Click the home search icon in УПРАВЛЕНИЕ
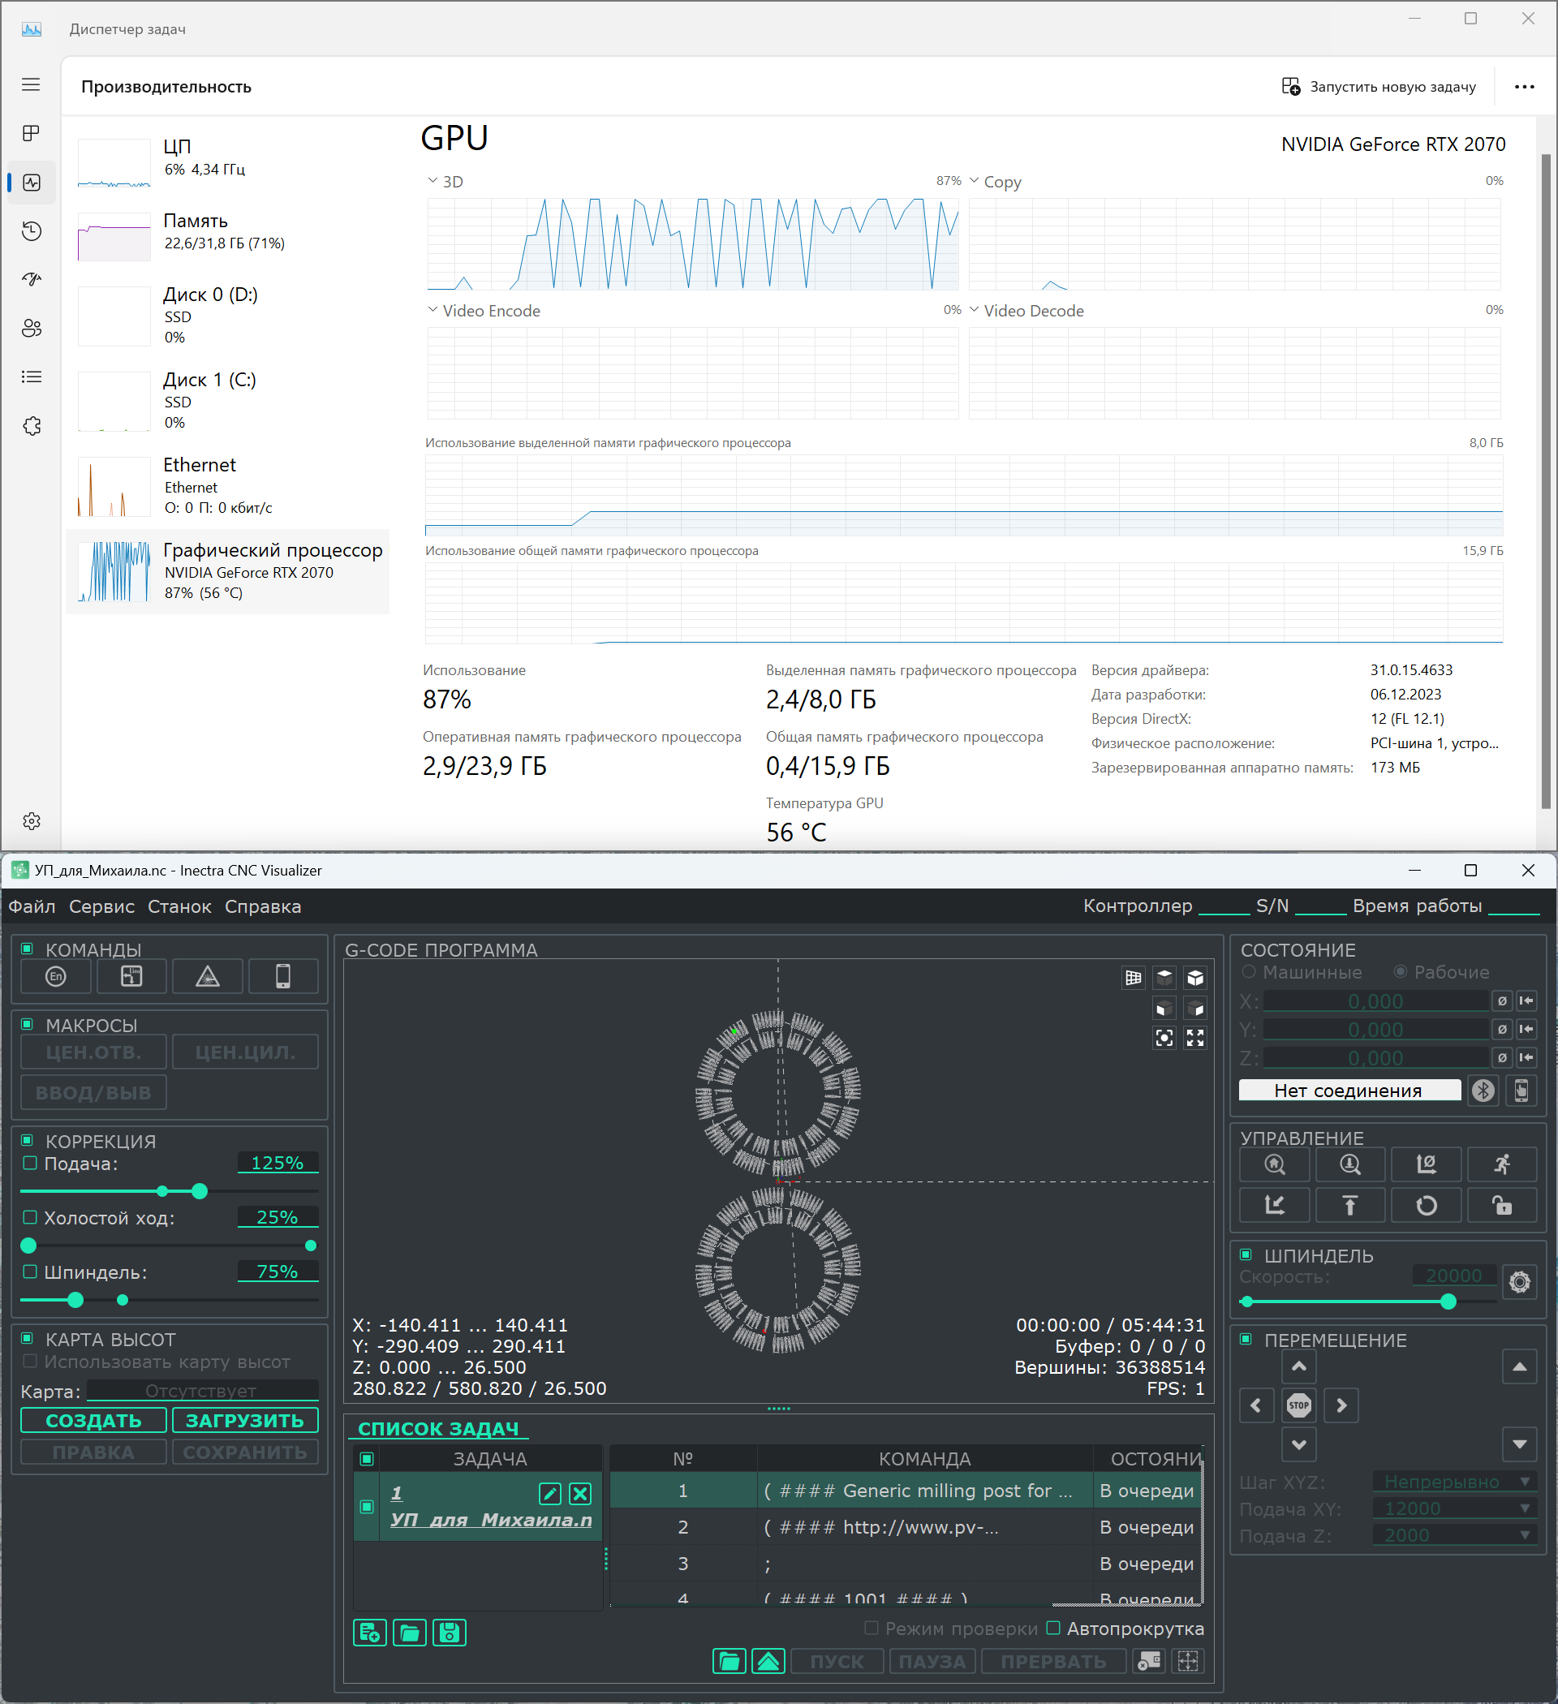The height and width of the screenshot is (1704, 1558). pyautogui.click(x=1274, y=1164)
